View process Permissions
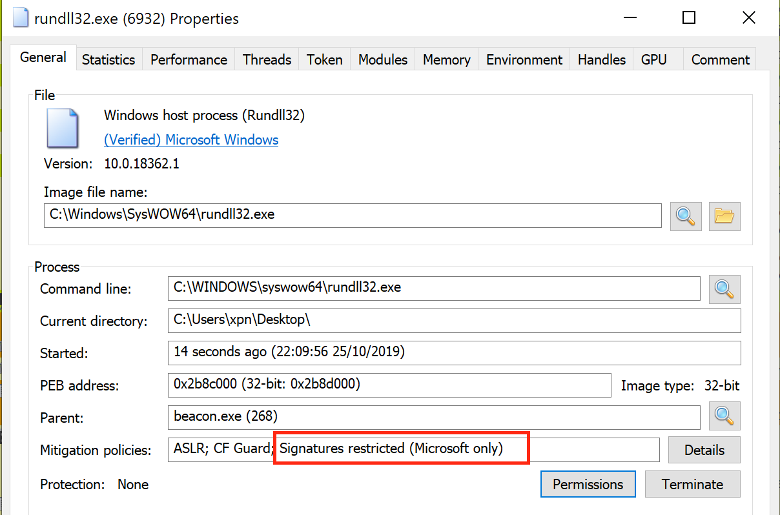 coord(588,483)
